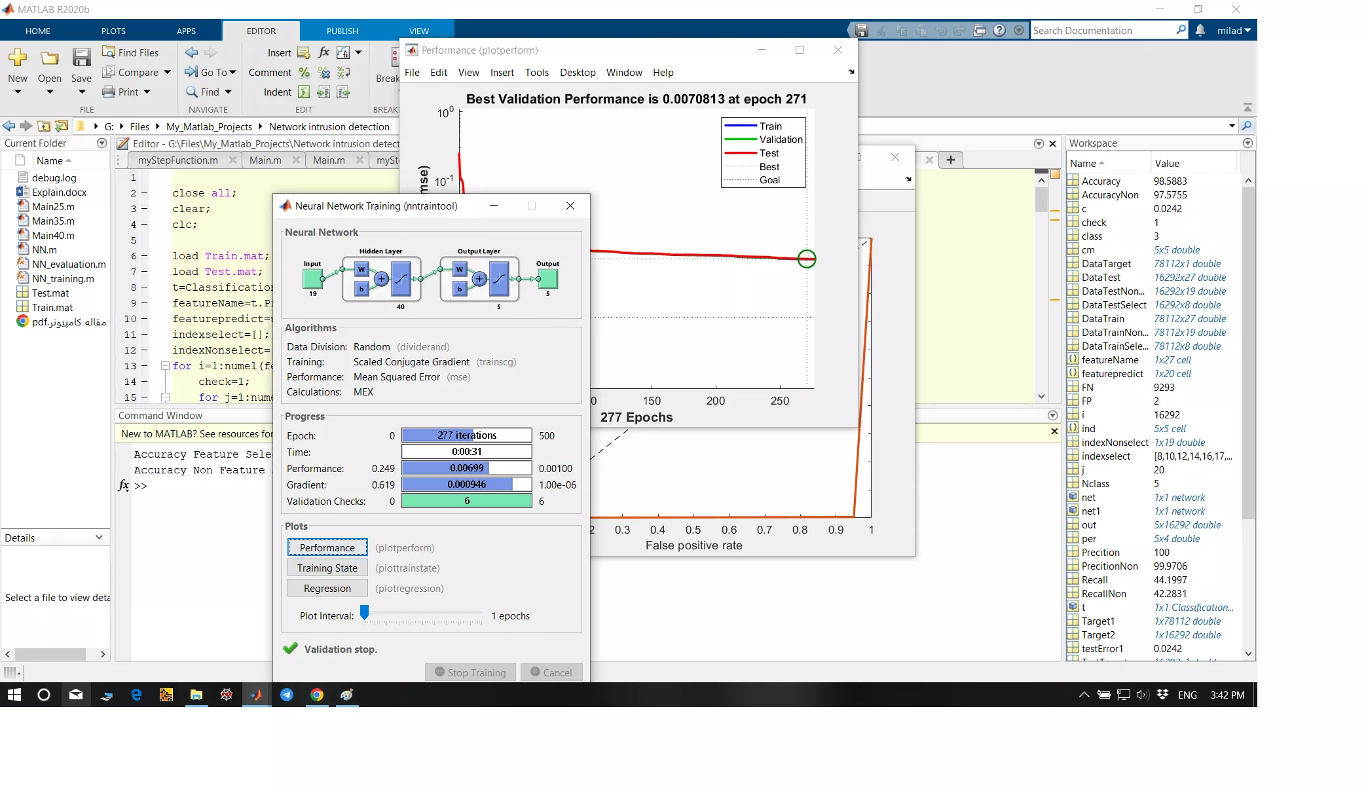Switch to the HOME ribbon tab
The image size is (1366, 787).
[x=38, y=31]
